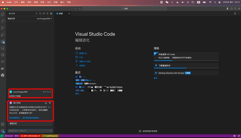
Task: Thumbs down the Tongyi Lingma answer
Action: [x=50, y=103]
